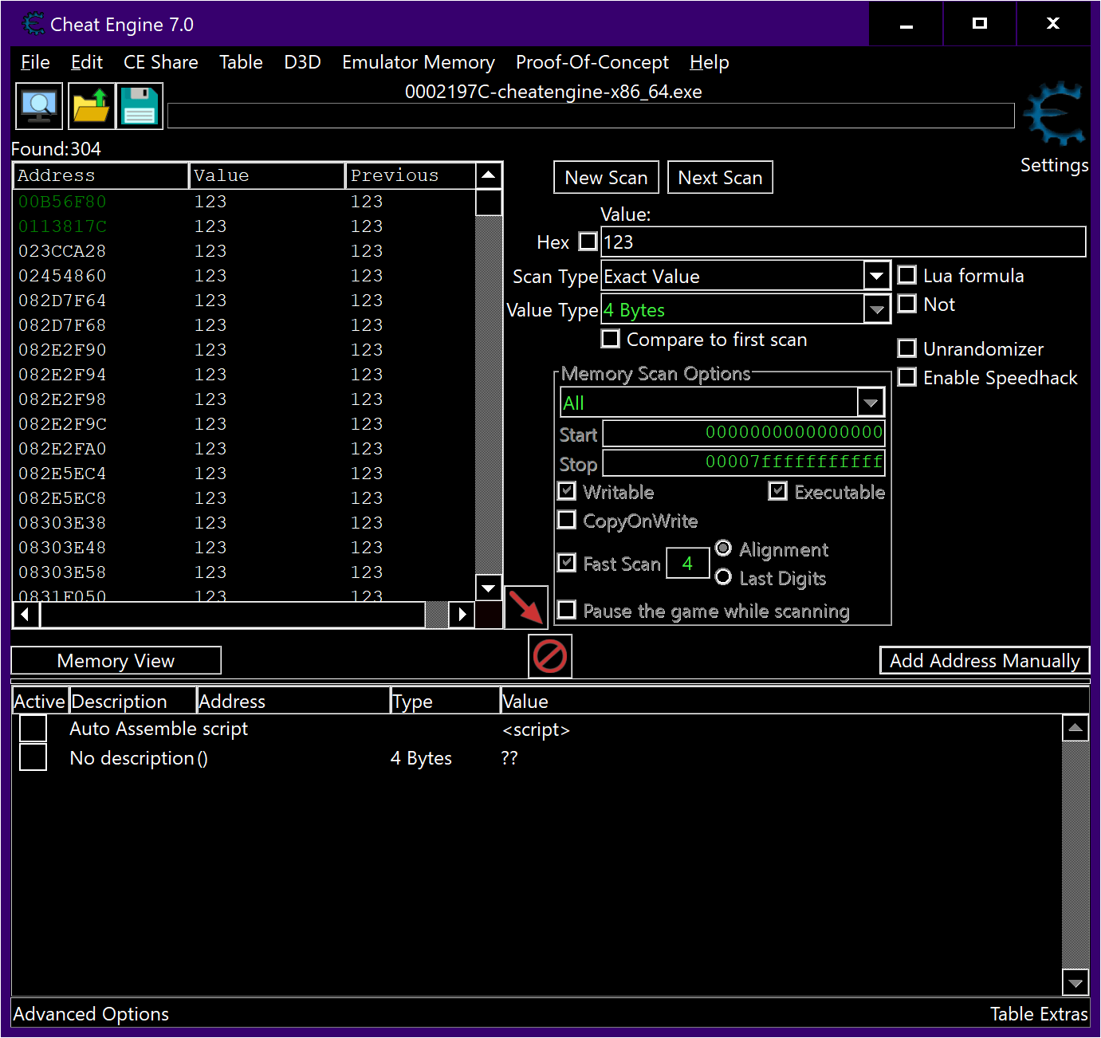The width and height of the screenshot is (1101, 1038).
Task: Enable Pause the game while scanning
Action: (567, 610)
